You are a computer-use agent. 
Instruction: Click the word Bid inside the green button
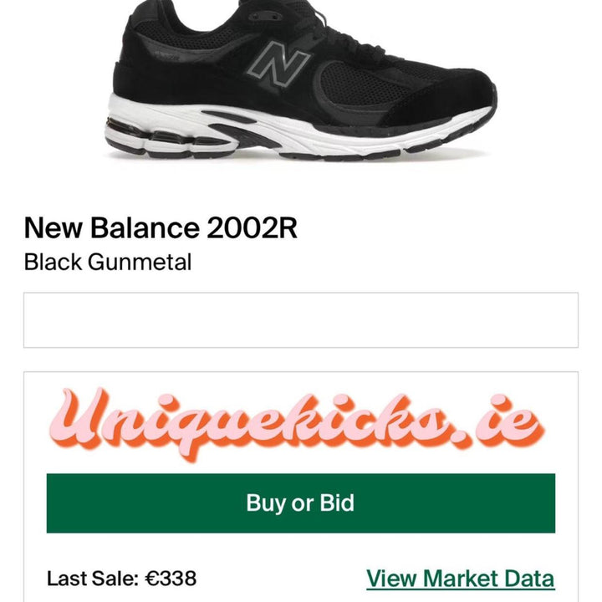(x=337, y=503)
